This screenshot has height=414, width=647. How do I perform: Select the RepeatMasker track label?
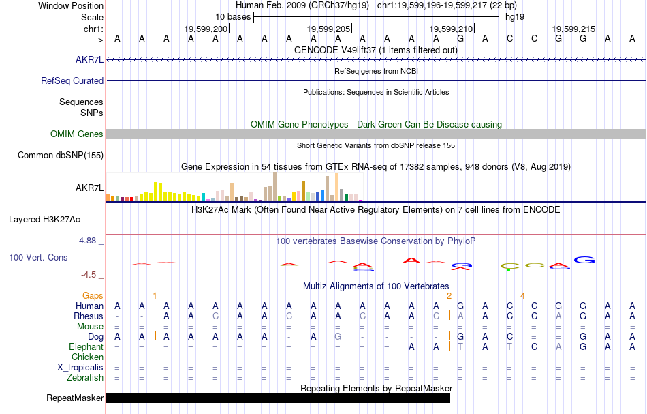click(75, 398)
